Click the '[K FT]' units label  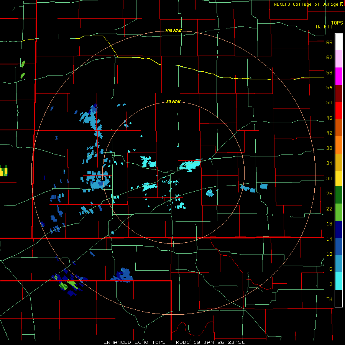324,26
